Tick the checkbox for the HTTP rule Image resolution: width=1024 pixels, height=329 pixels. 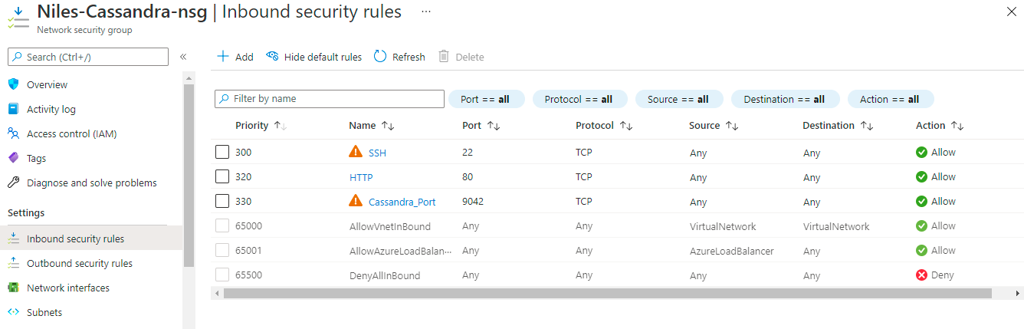point(222,177)
